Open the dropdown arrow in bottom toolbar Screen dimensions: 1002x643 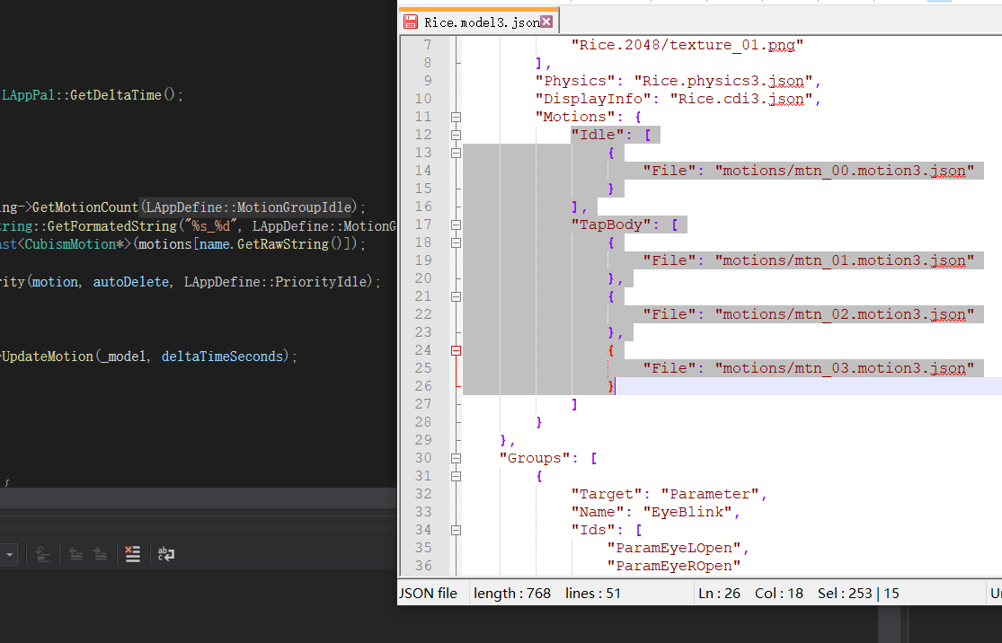[10, 554]
